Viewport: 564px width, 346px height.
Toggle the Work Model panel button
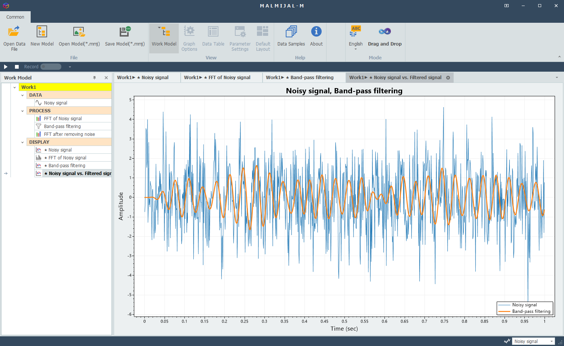[x=164, y=38]
